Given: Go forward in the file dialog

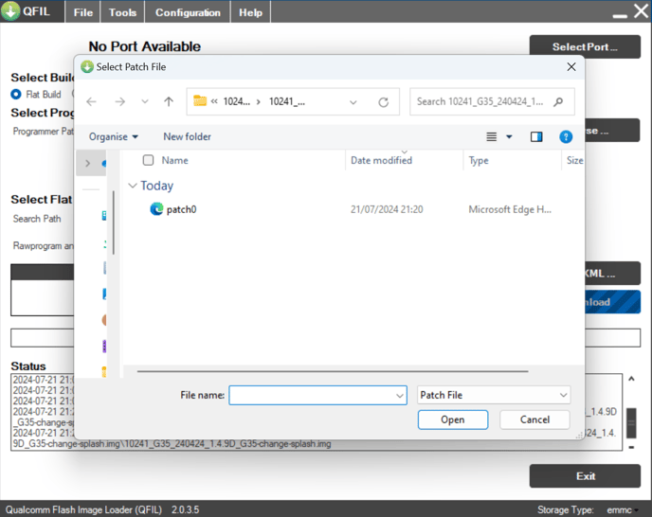Looking at the screenshot, I should coord(120,101).
